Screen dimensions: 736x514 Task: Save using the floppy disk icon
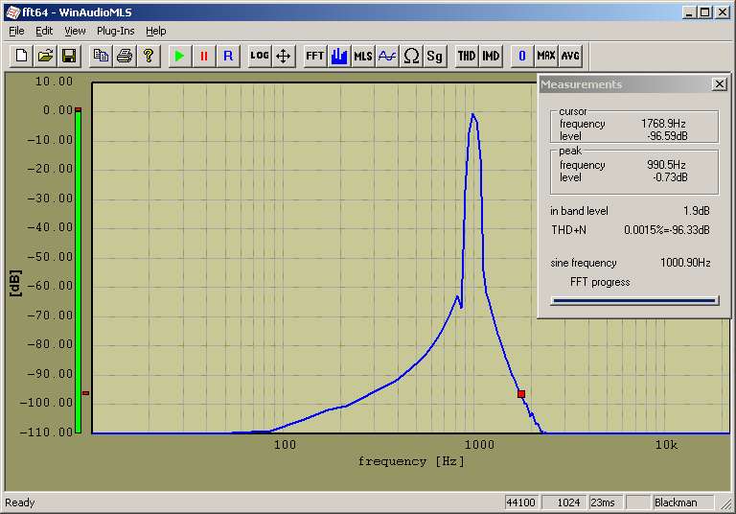tap(69, 56)
